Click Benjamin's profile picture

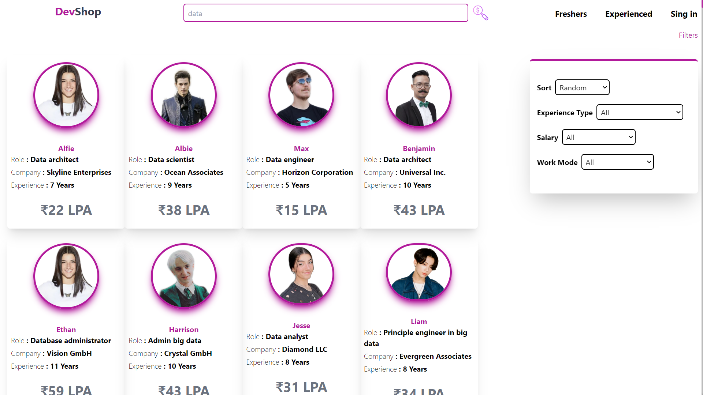click(419, 95)
